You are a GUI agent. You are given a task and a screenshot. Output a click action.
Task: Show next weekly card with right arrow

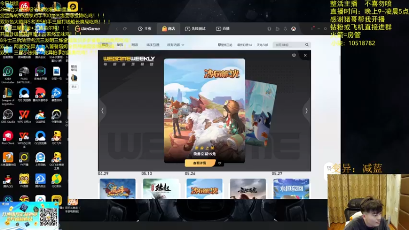pyautogui.click(x=306, y=110)
